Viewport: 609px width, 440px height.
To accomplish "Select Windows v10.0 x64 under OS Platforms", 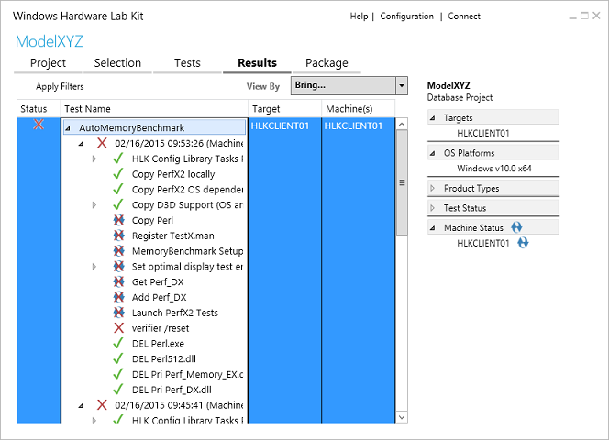I will coord(494,169).
